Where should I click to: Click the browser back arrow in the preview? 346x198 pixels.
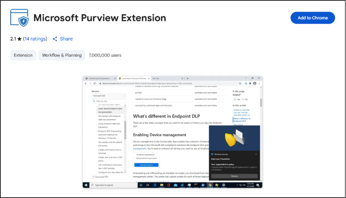tap(85, 83)
